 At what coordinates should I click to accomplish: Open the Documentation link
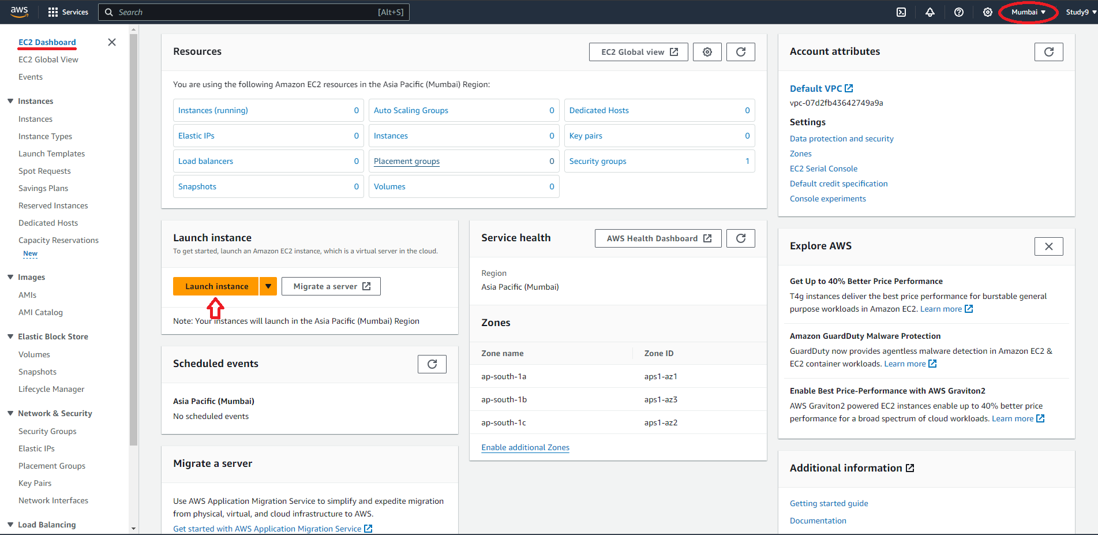coord(818,521)
